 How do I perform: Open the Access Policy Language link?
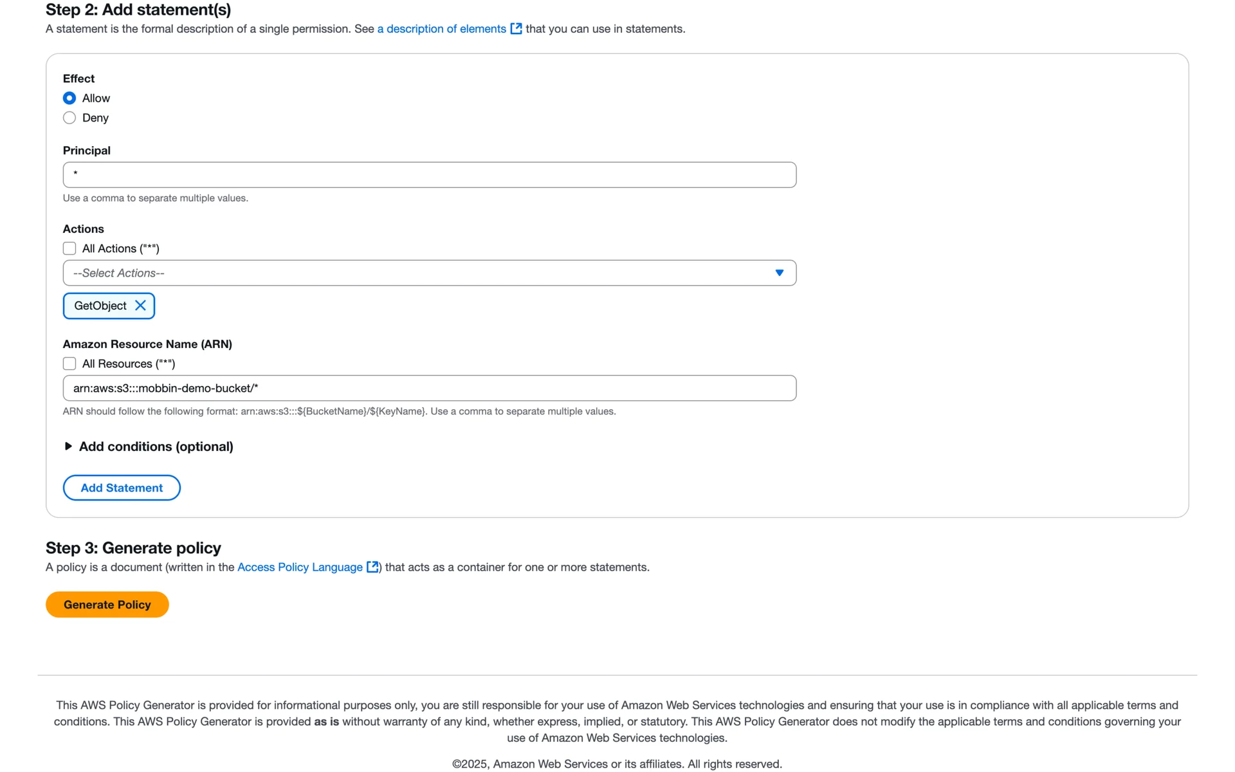pyautogui.click(x=300, y=567)
